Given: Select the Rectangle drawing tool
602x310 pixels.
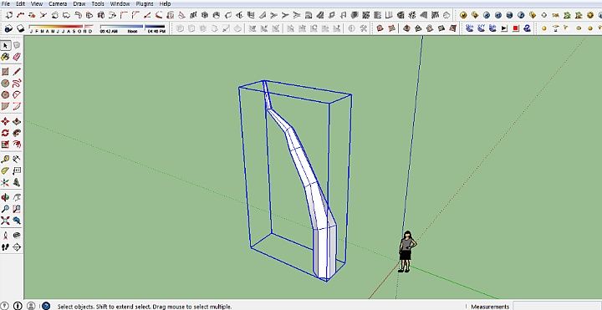Looking at the screenshot, I should click(x=5, y=72).
